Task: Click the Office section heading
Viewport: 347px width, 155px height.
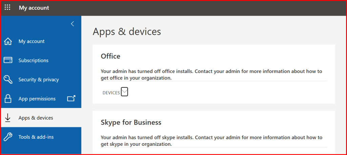Action: pos(110,56)
